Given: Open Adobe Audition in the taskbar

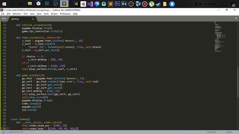Looking at the screenshot, I should coord(47,3).
